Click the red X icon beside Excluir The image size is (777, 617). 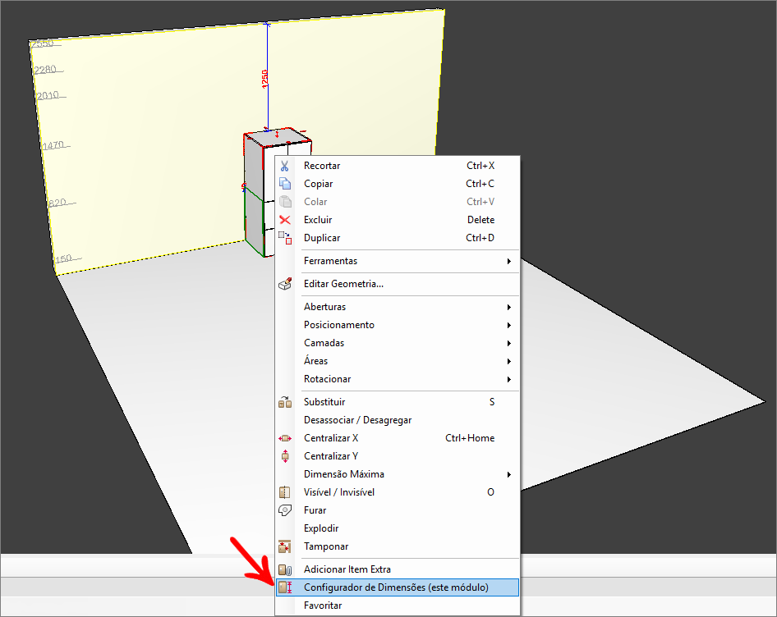pyautogui.click(x=285, y=220)
